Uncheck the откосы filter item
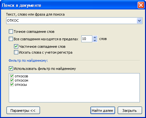The height and width of the screenshot is (118, 146). [x=12, y=85]
